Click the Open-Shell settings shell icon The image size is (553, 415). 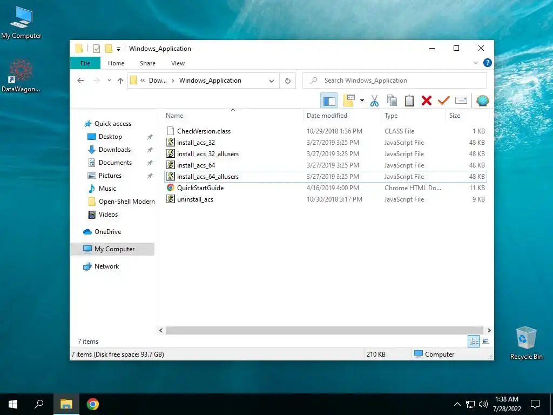pyautogui.click(x=482, y=101)
